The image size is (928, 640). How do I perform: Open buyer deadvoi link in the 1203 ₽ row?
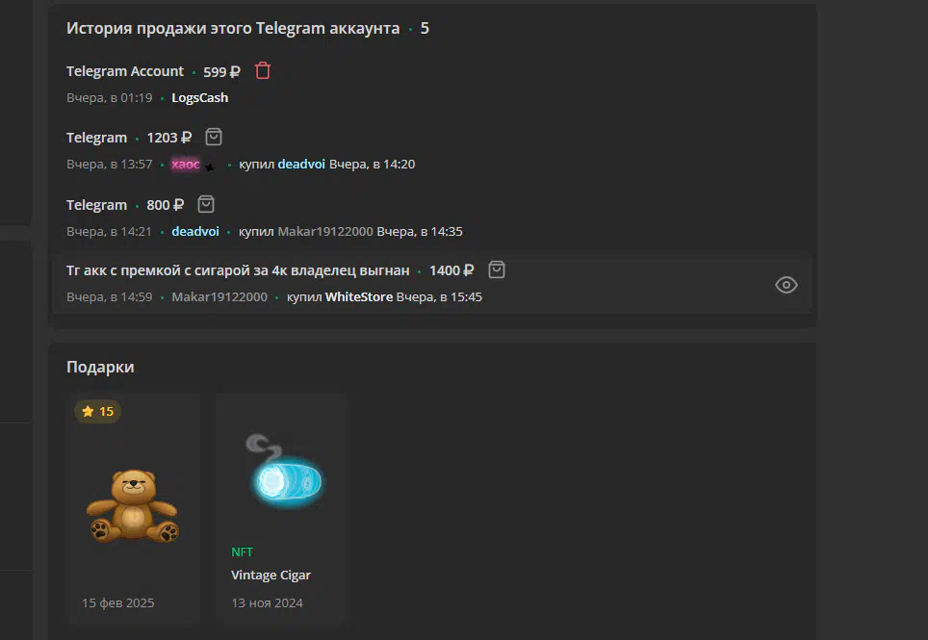301,164
